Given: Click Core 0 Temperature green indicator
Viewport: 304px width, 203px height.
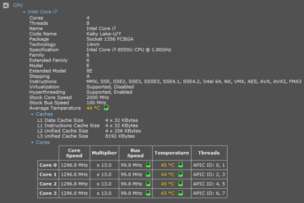Looking at the screenshot, I should (180, 165).
